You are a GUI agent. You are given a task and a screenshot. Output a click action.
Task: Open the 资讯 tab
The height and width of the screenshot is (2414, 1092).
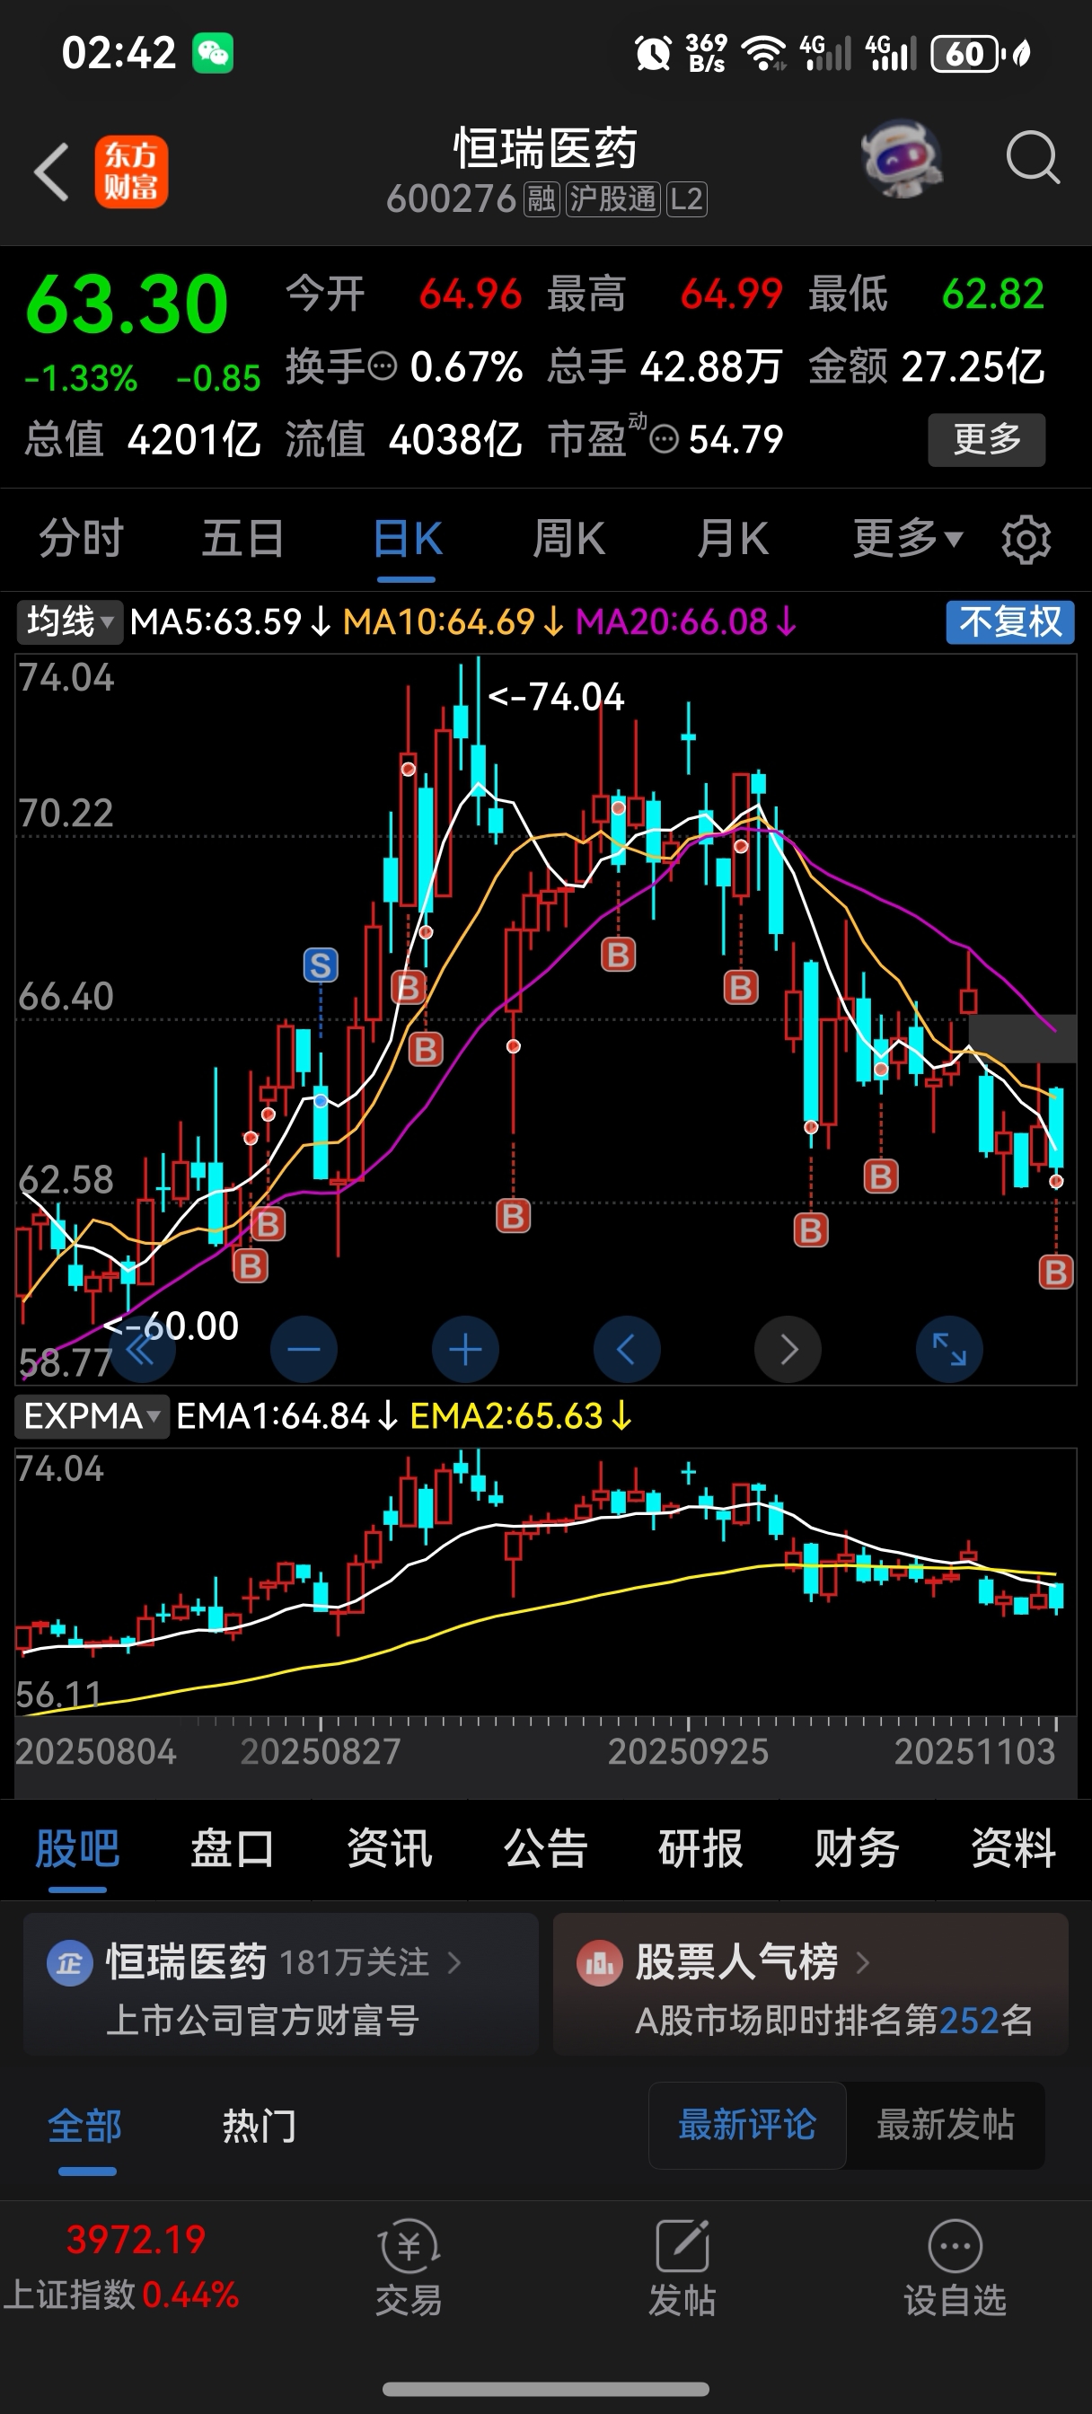(389, 1848)
